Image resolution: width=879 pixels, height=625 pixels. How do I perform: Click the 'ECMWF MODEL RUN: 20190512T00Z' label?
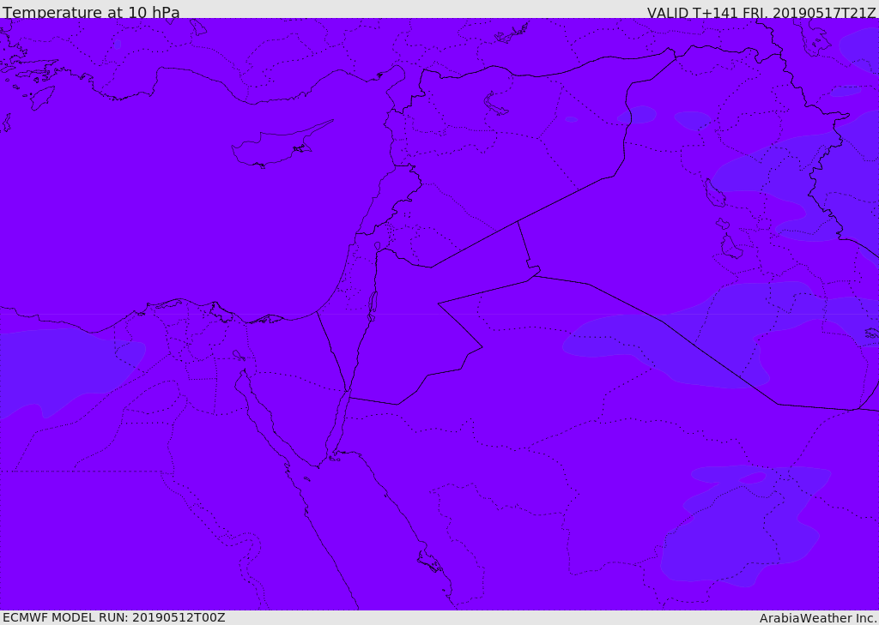tap(114, 617)
